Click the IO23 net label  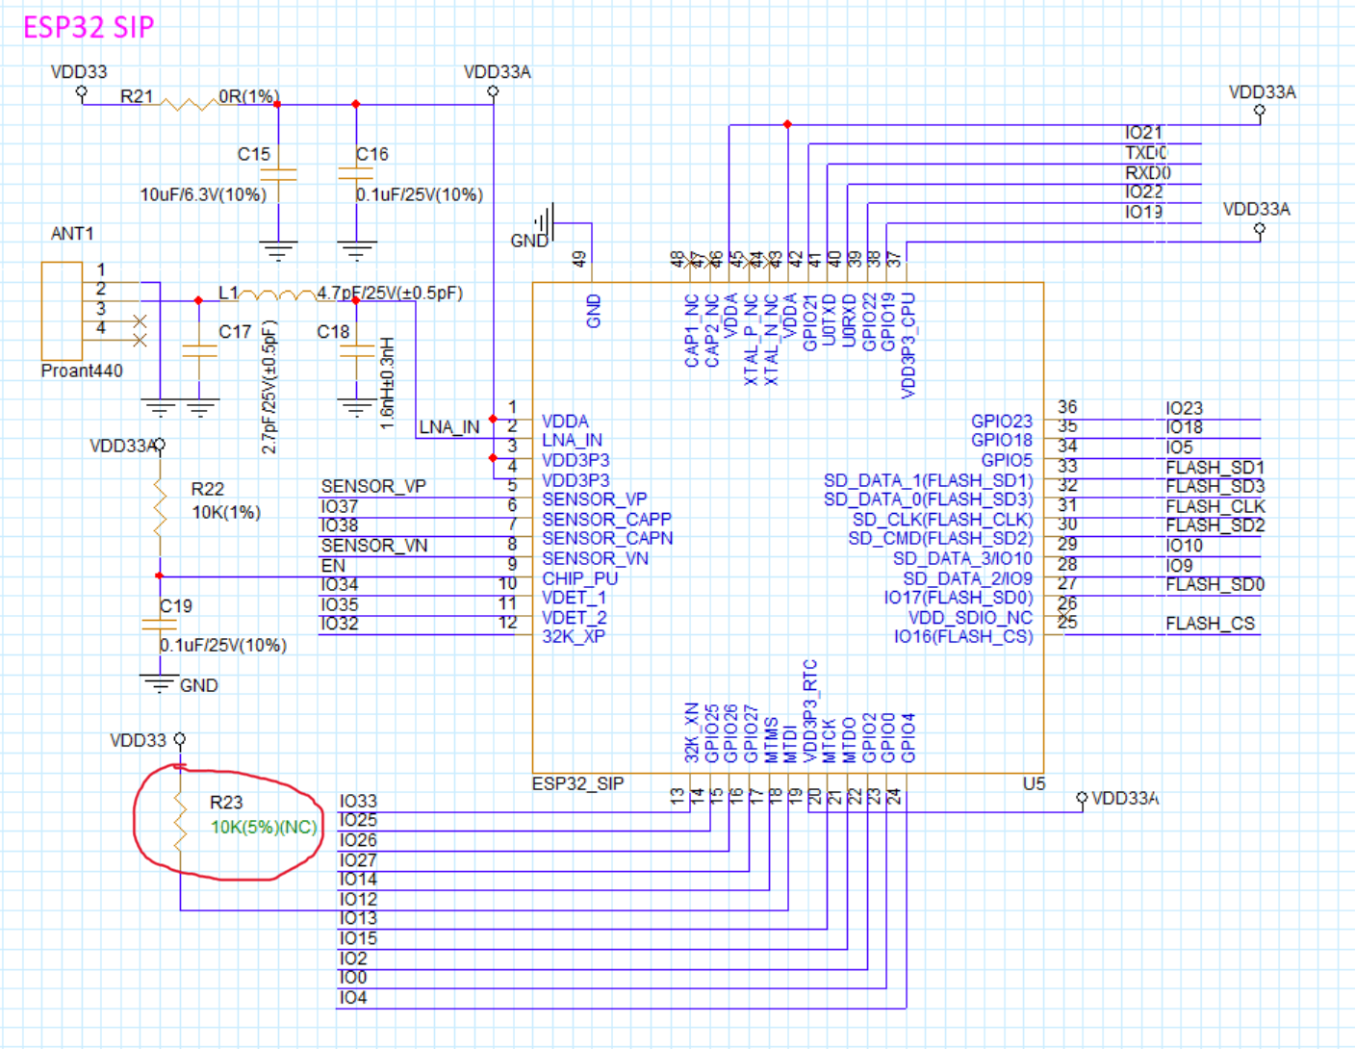[1185, 409]
